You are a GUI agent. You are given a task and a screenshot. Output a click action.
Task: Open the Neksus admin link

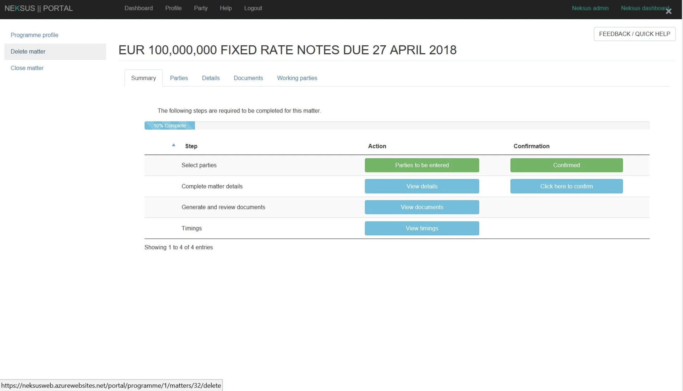[590, 8]
